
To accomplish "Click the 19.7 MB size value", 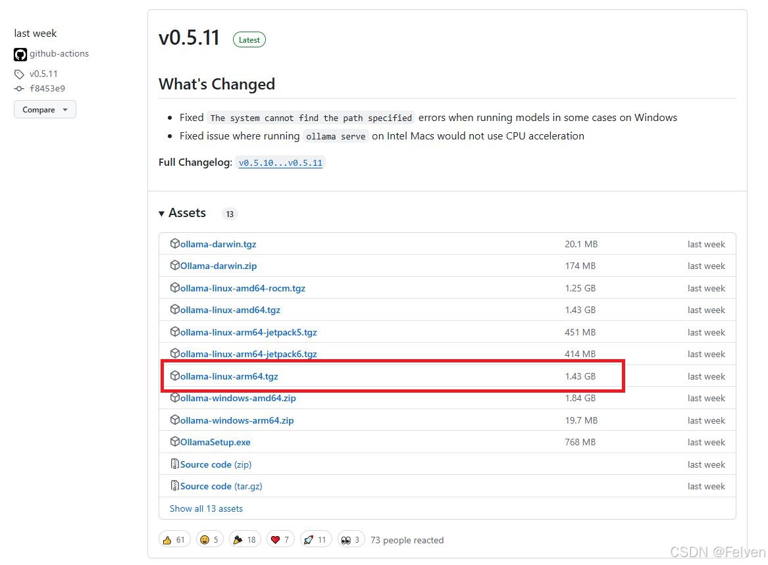I will click(x=581, y=420).
